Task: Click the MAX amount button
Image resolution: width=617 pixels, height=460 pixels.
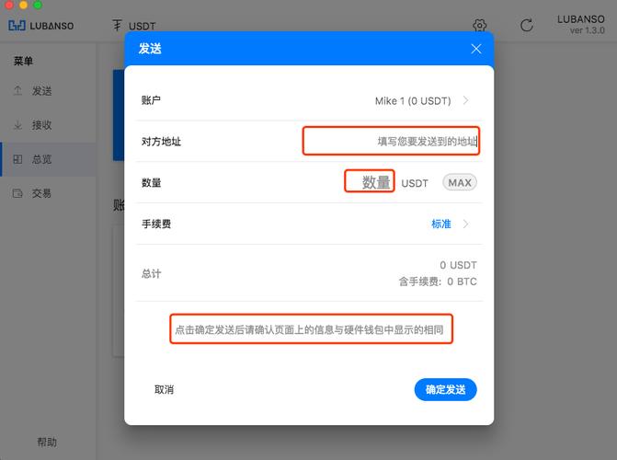Action: point(460,182)
